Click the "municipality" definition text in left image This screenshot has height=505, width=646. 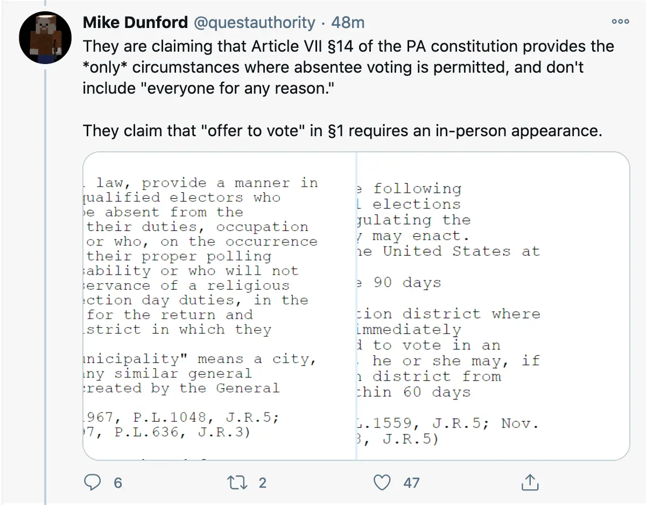[199, 359]
